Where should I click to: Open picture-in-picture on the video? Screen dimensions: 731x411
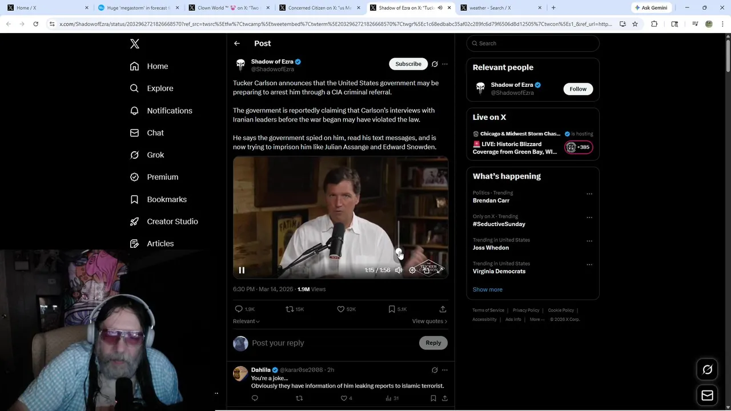pos(426,270)
